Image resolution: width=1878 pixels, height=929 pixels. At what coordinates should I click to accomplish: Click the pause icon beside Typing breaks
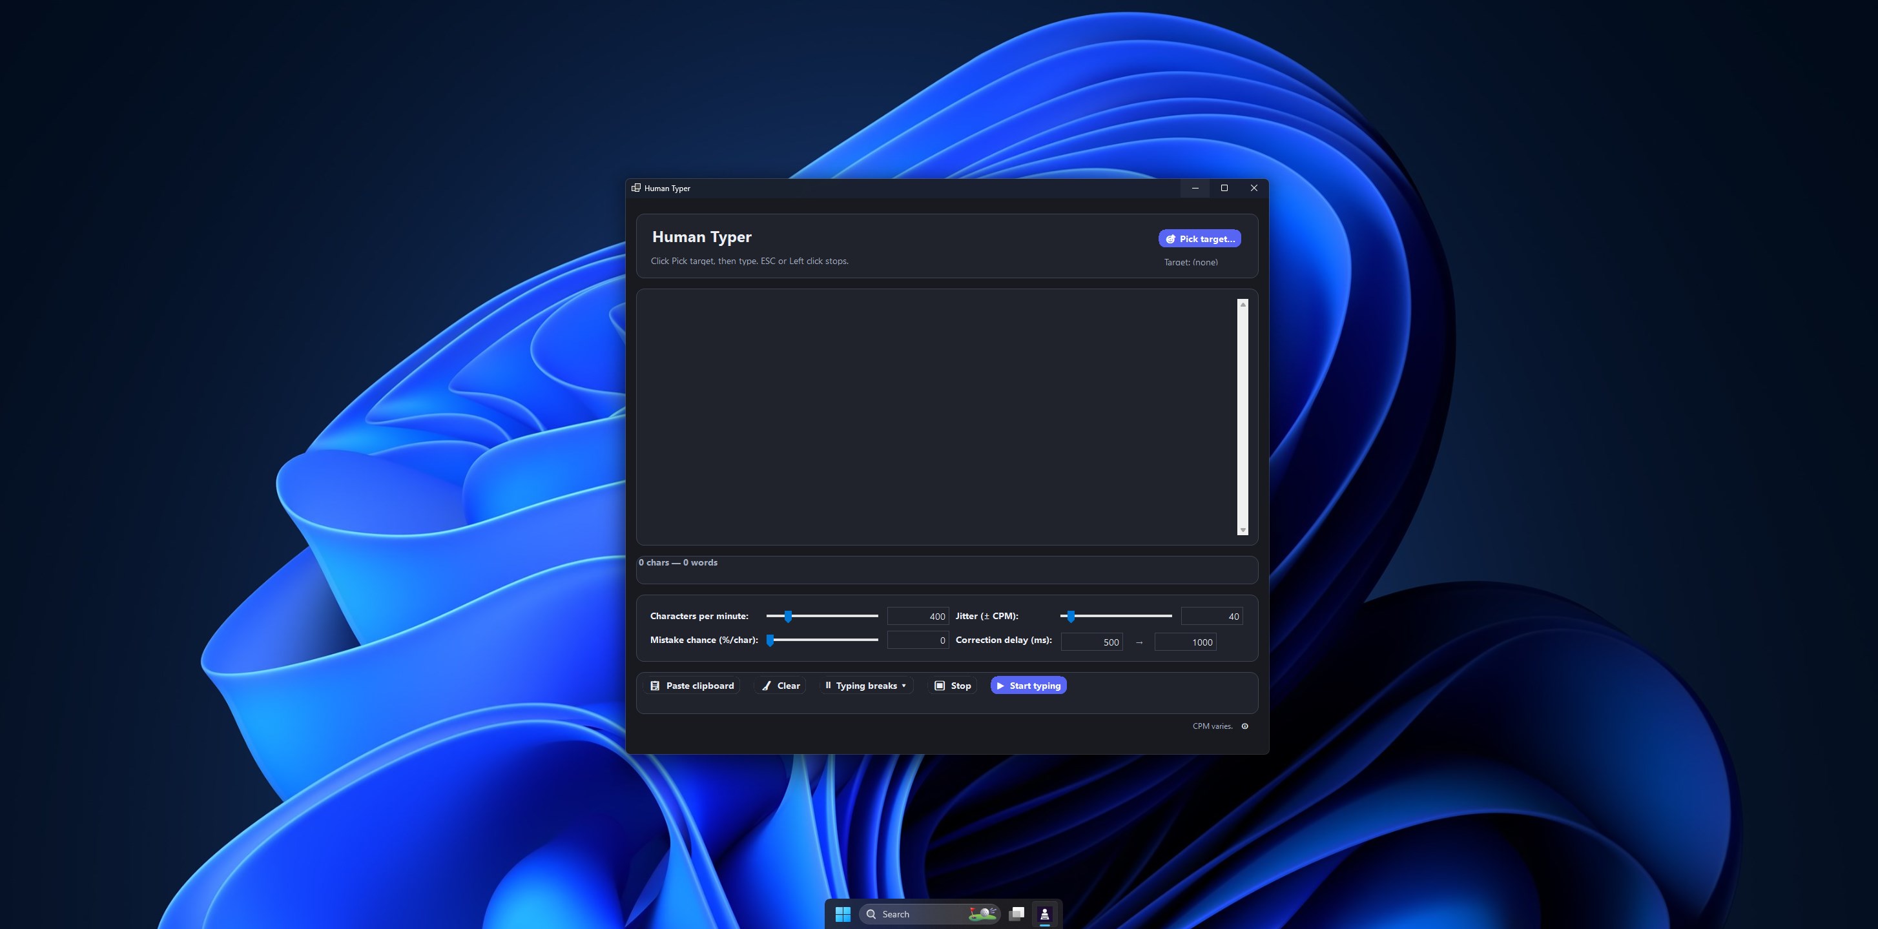pos(829,686)
